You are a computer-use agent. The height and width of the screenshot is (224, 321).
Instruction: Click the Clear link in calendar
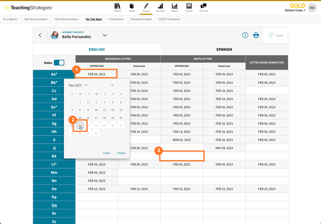[x=106, y=153]
